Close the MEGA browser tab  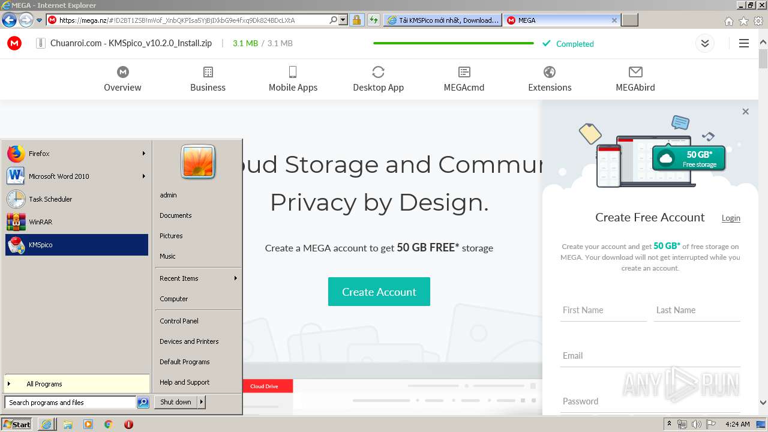(614, 20)
